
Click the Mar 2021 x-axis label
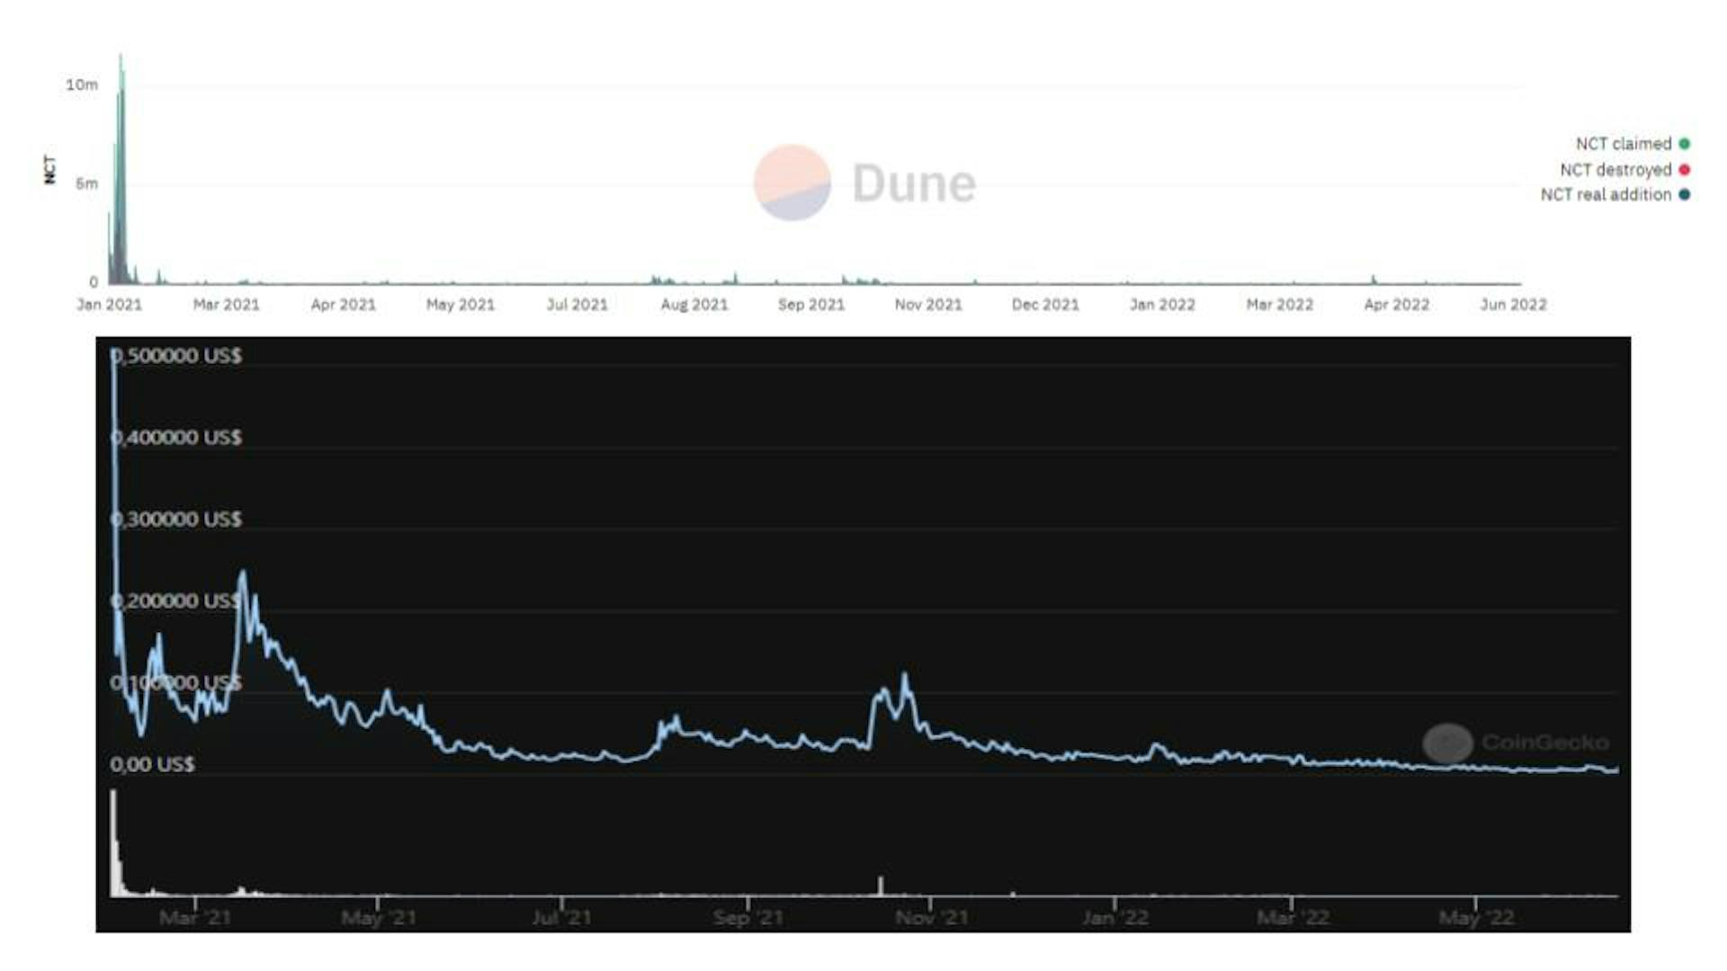226,305
